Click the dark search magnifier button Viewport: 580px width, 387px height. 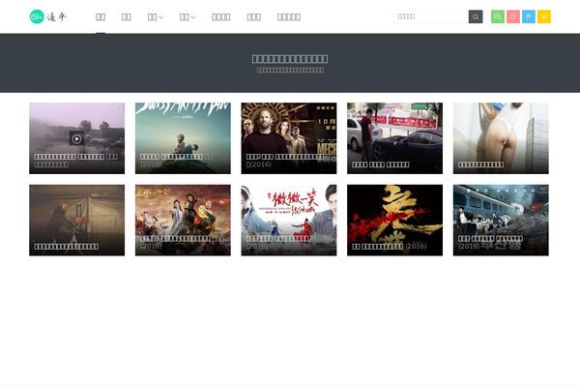point(476,16)
